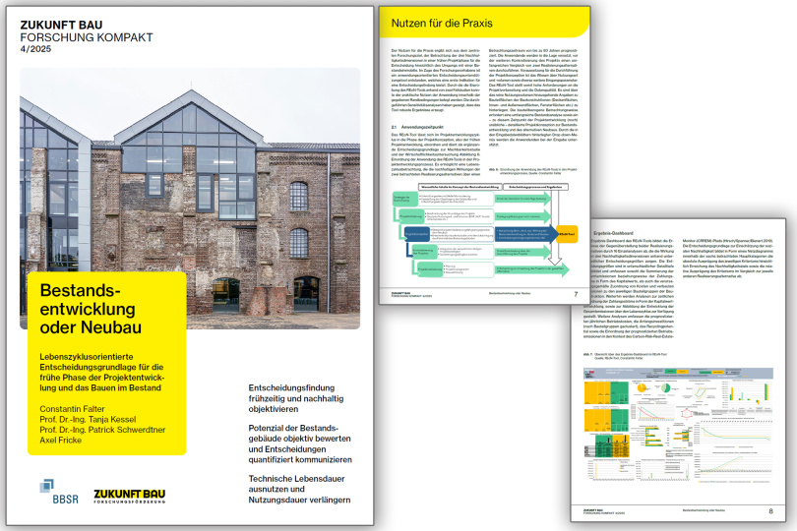Click the page number 7 in the footer
Image resolution: width=797 pixels, height=531 pixels.
pyautogui.click(x=576, y=293)
